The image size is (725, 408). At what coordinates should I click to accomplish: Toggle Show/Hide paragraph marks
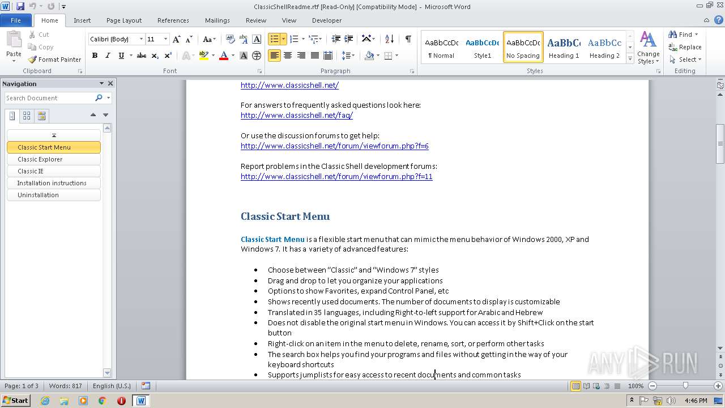pos(408,39)
